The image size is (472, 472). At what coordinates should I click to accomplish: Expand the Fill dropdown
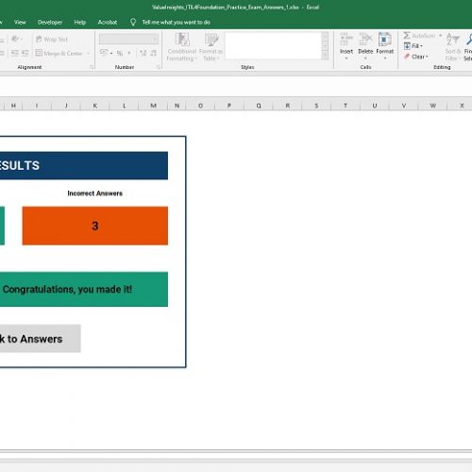(413, 46)
